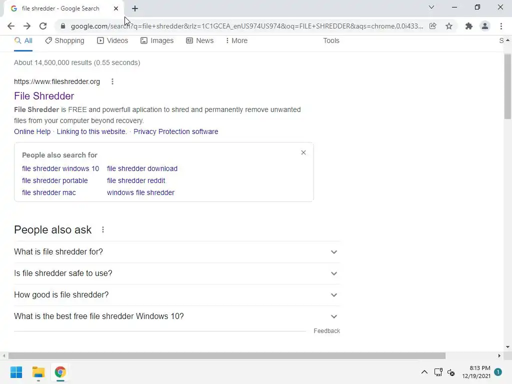Reload the current page
This screenshot has width=512, height=384.
(x=43, y=26)
